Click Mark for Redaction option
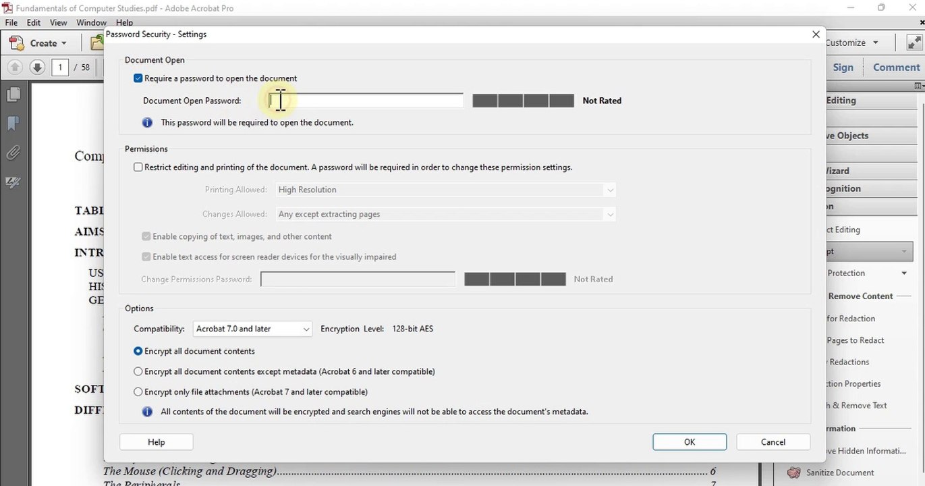 pos(851,319)
